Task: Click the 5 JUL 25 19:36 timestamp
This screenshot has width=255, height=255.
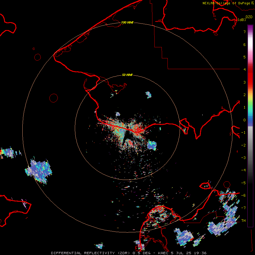Action: click(x=189, y=253)
